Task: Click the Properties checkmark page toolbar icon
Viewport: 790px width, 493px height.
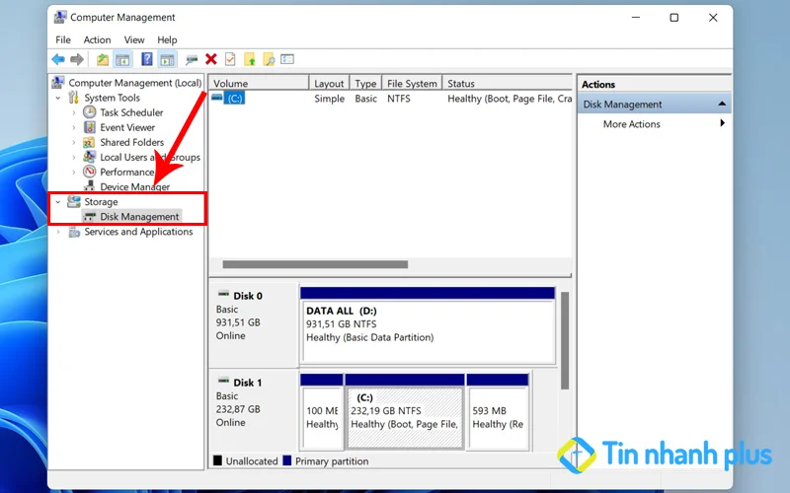Action: tap(230, 60)
